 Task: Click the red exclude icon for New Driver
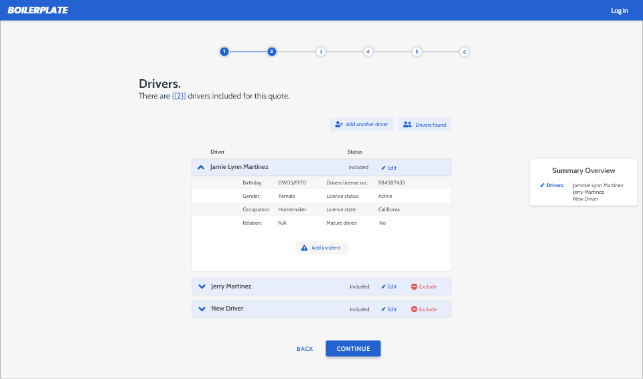[414, 310]
